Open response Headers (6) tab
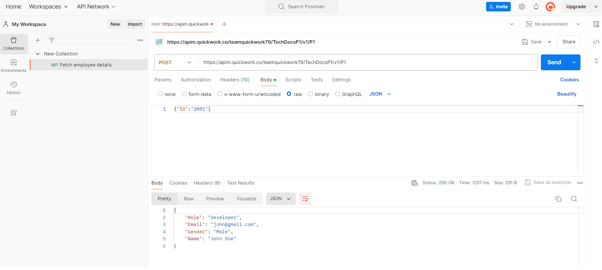Viewport: 602px width, 270px height. click(x=207, y=183)
